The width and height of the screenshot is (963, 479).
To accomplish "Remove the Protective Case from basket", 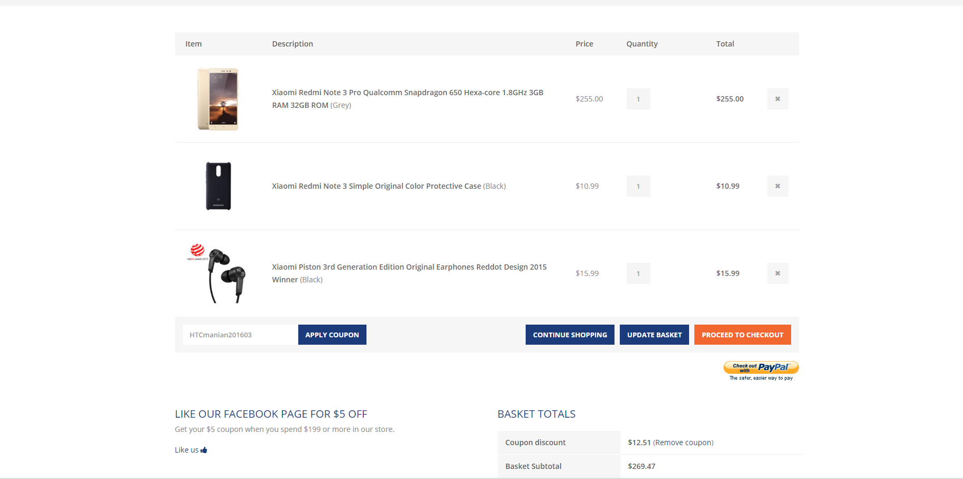I will pyautogui.click(x=777, y=186).
